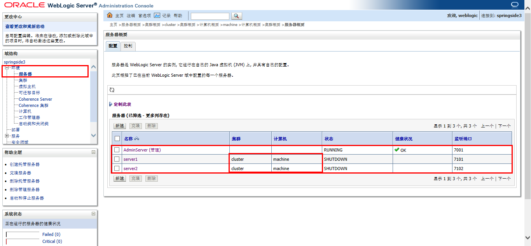Screen dimensions: 531x246
Task: Click the cluster breadcrumb link
Action: (170, 24)
